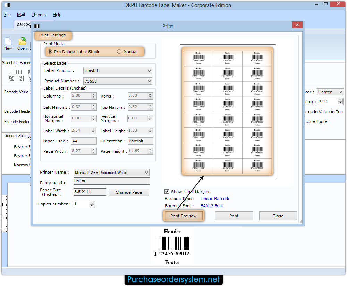Open the Themes menu
This screenshot has height=286, width=347.
coord(39,15)
